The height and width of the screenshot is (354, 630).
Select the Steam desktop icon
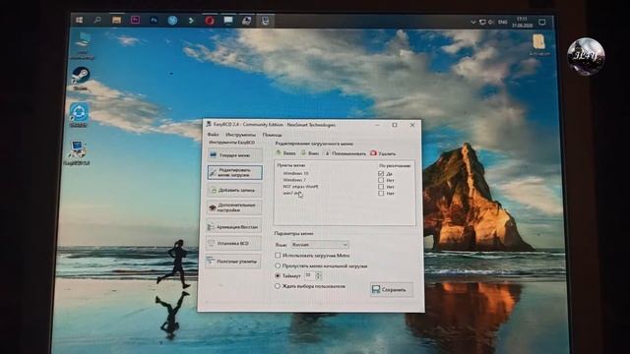click(x=81, y=79)
